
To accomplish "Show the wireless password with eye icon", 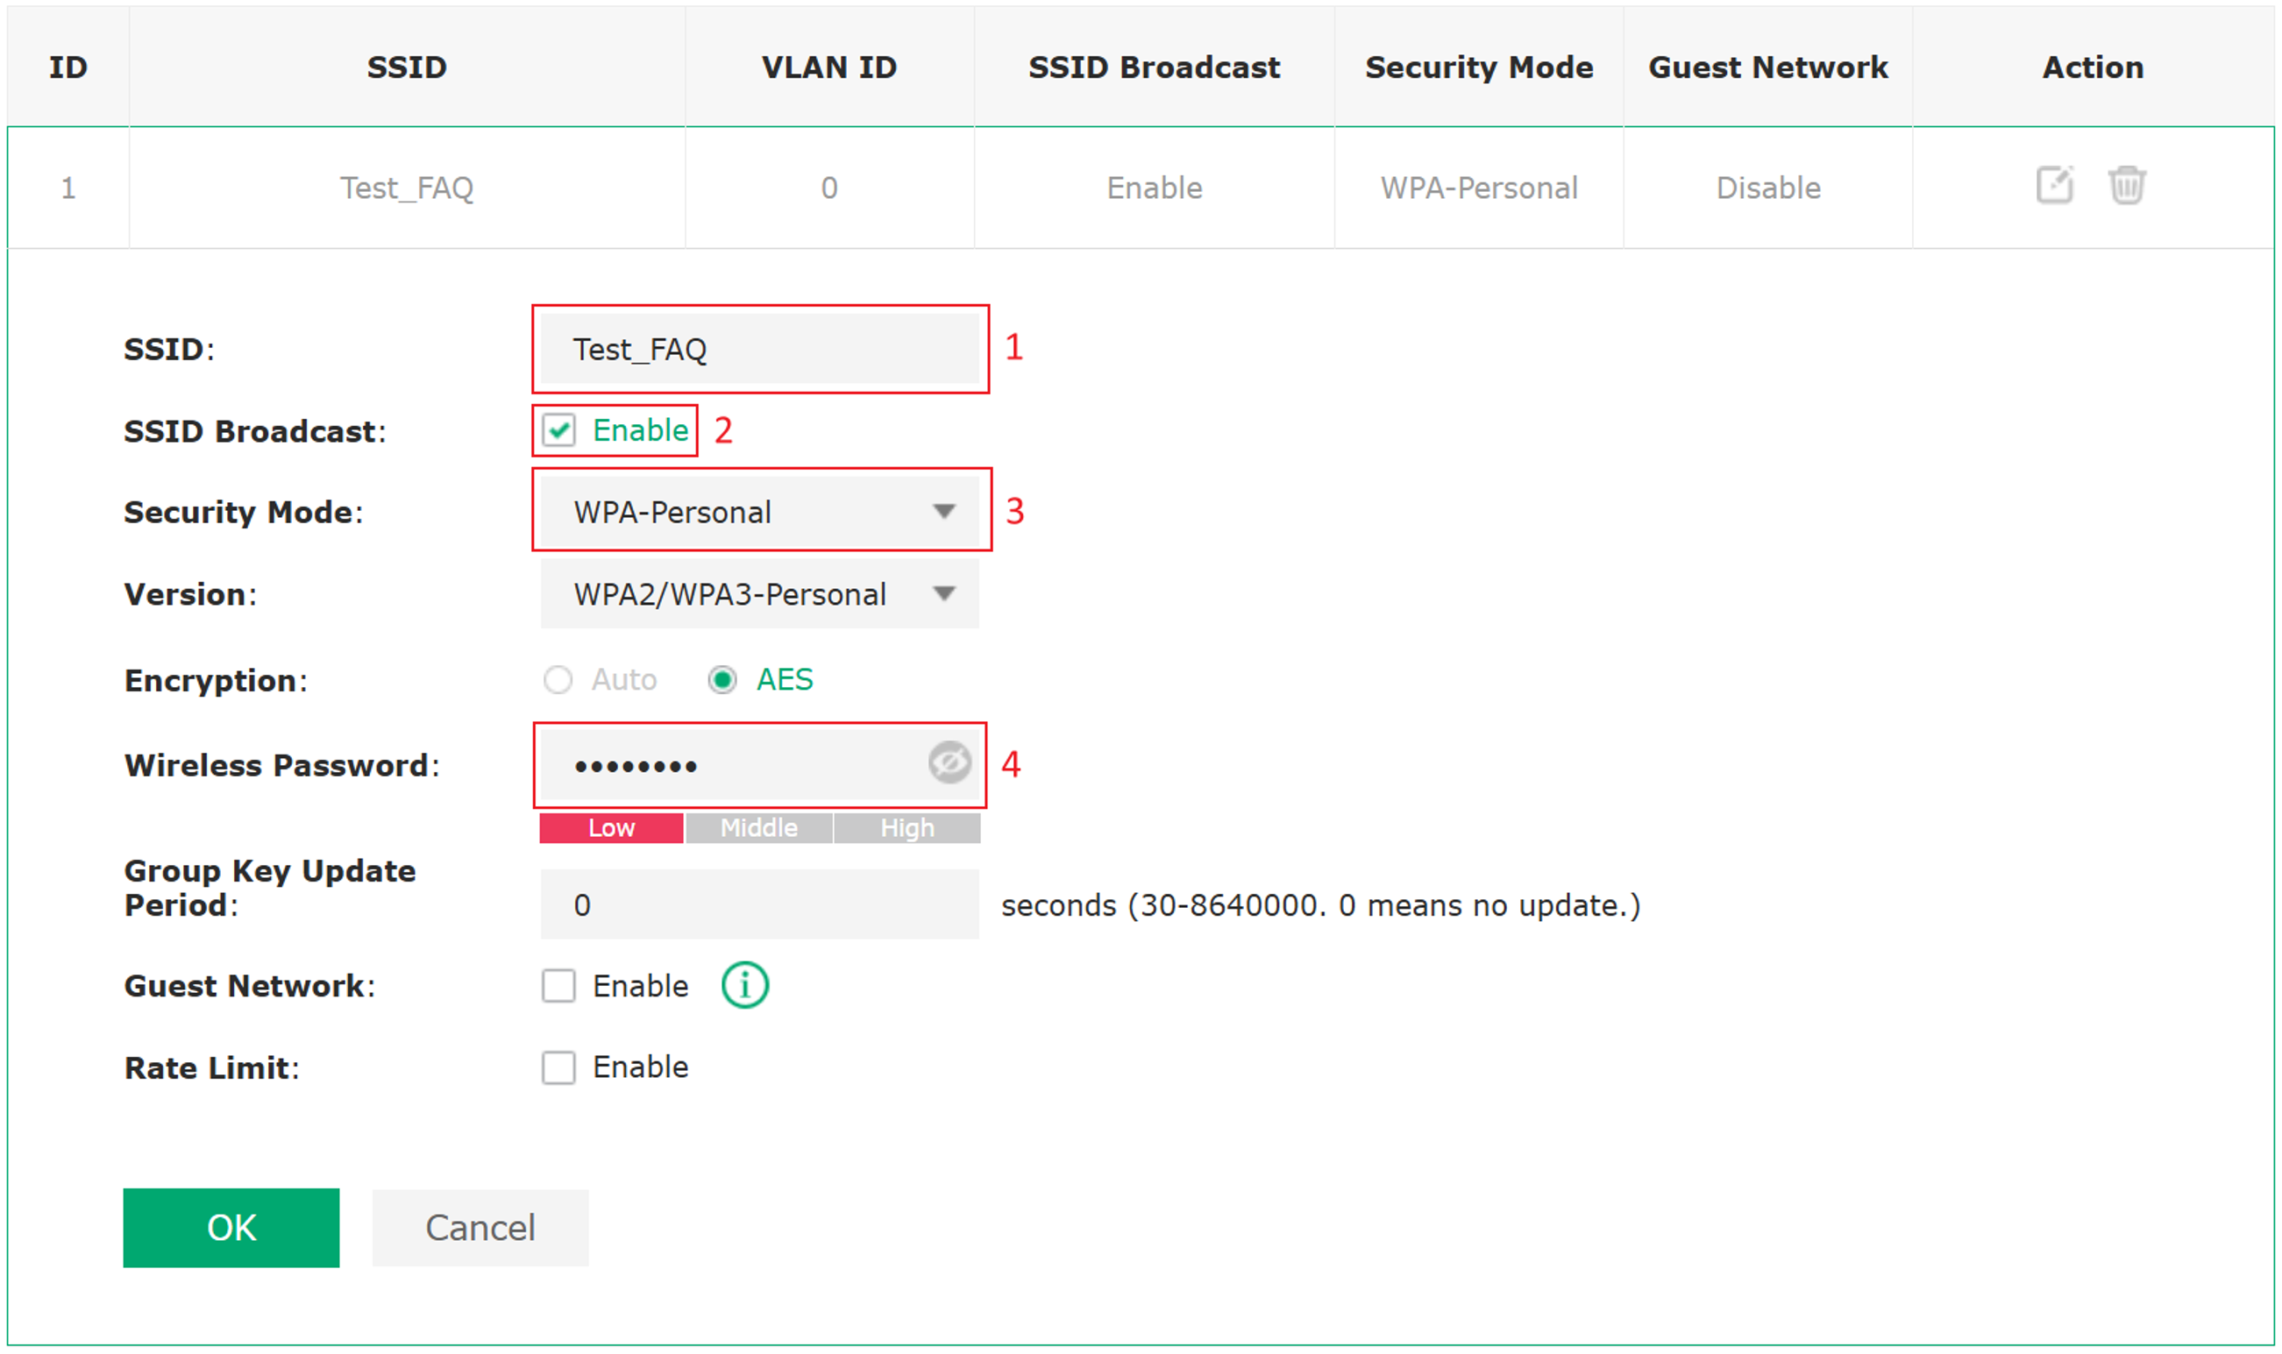I will [x=949, y=762].
